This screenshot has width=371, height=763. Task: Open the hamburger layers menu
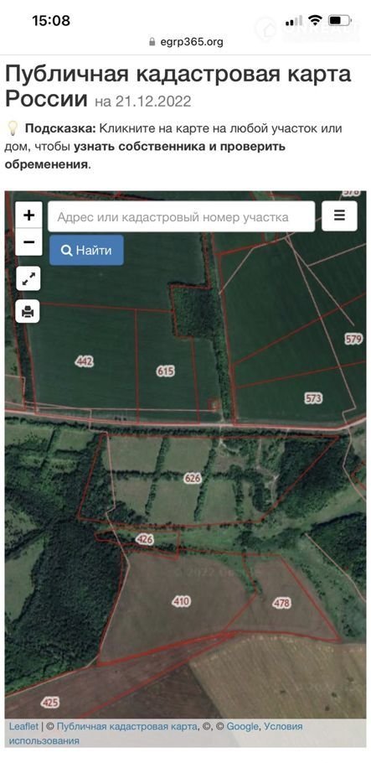(x=339, y=216)
